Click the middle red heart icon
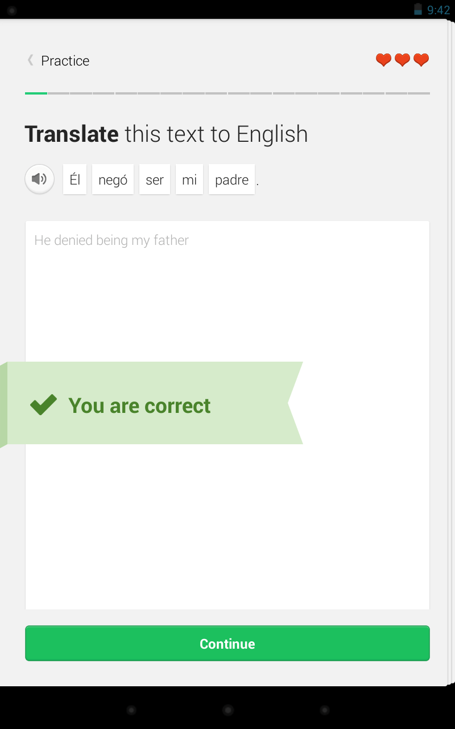This screenshot has height=729, width=455. tap(402, 60)
